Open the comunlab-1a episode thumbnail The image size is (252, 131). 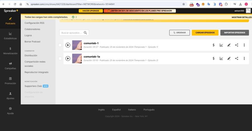[77, 59]
